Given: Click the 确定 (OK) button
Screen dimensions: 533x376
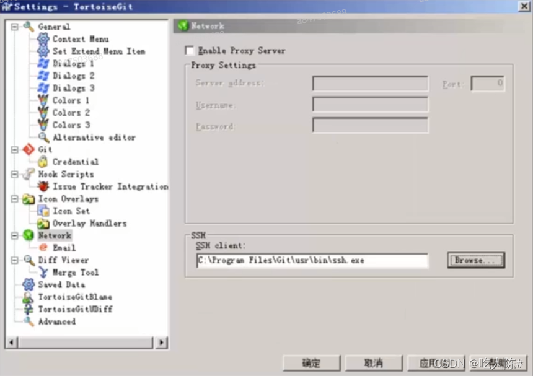Looking at the screenshot, I should [x=311, y=363].
